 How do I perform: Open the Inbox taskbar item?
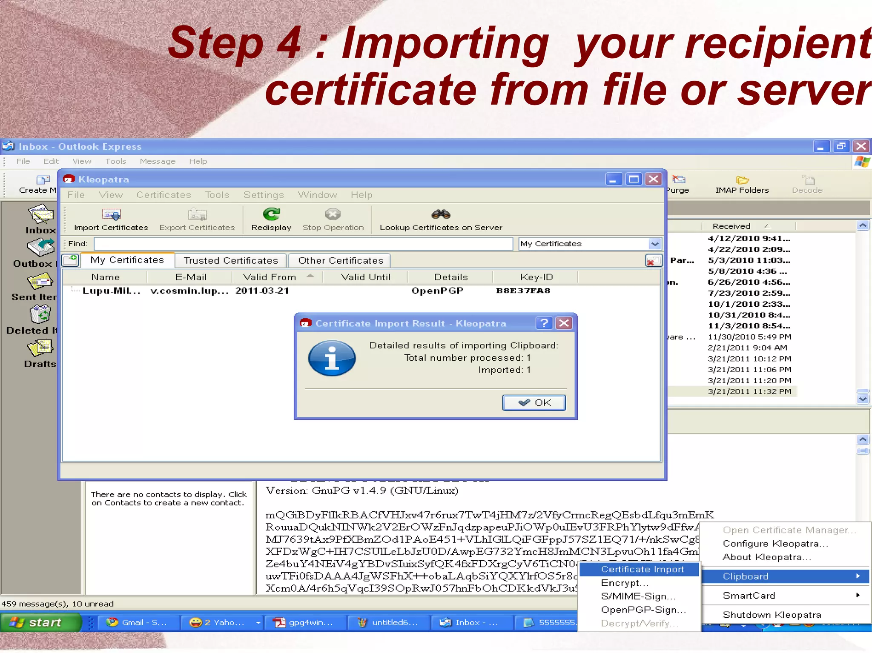click(471, 622)
